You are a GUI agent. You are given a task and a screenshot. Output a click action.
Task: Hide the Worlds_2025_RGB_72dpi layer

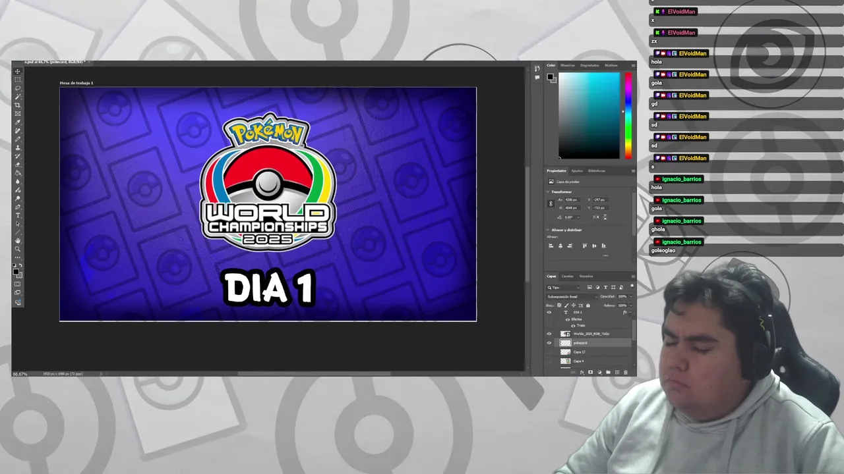[x=549, y=334]
